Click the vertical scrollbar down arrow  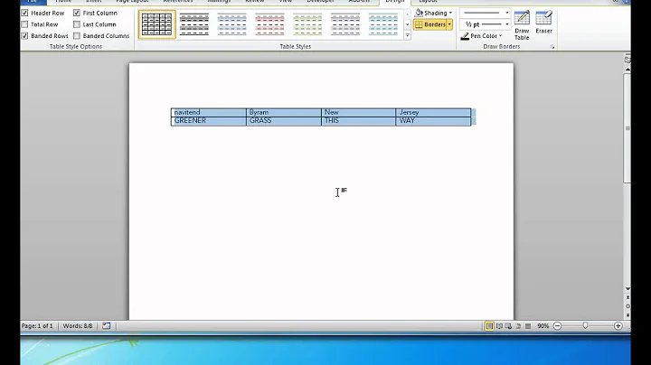(x=627, y=289)
